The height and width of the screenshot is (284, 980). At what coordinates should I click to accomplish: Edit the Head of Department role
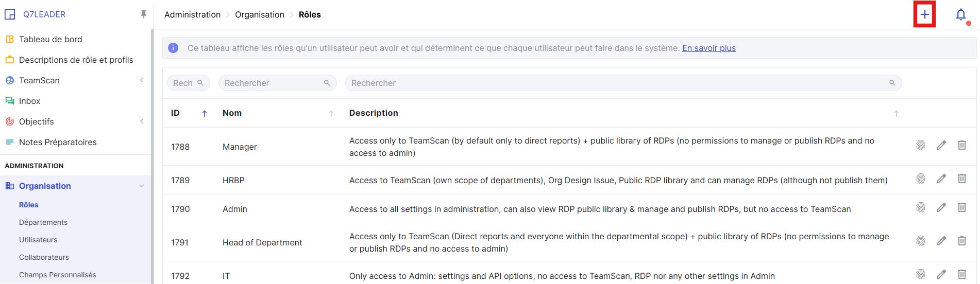coord(941,241)
